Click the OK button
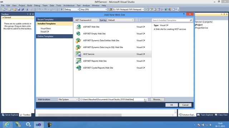Screen dimensions: 229x128 coord(171,105)
